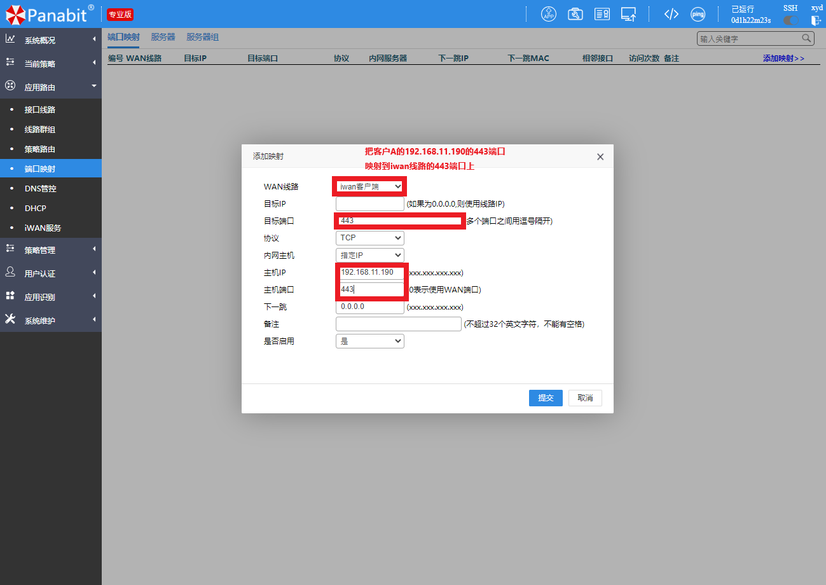Click the 用户认证 person icon
Image resolution: width=826 pixels, height=585 pixels.
click(10, 272)
